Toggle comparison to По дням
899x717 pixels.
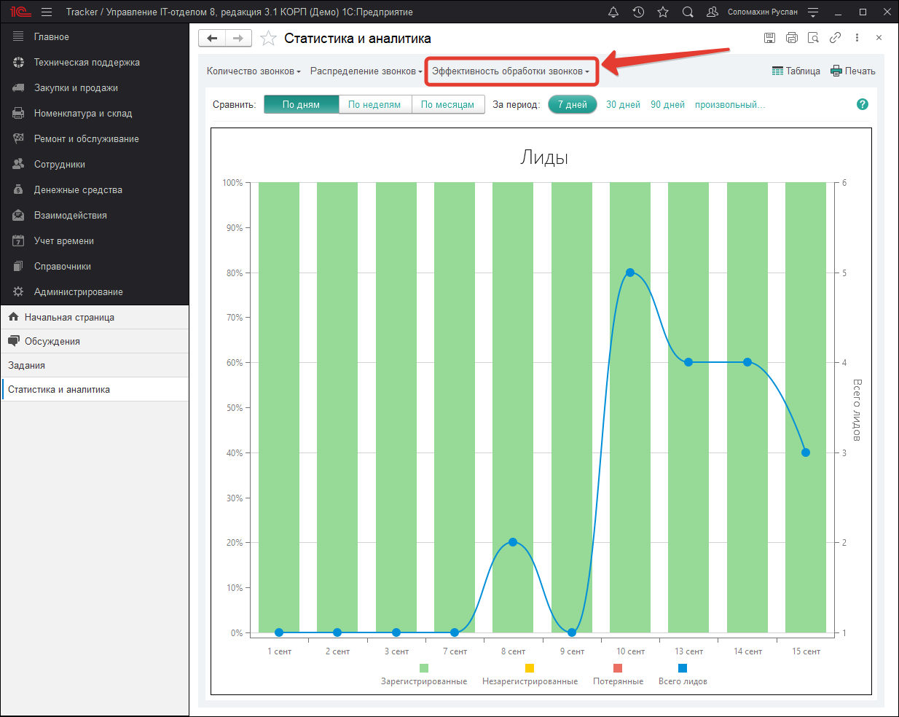301,104
